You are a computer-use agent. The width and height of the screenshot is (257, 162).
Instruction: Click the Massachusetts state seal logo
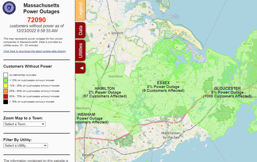[9, 8]
